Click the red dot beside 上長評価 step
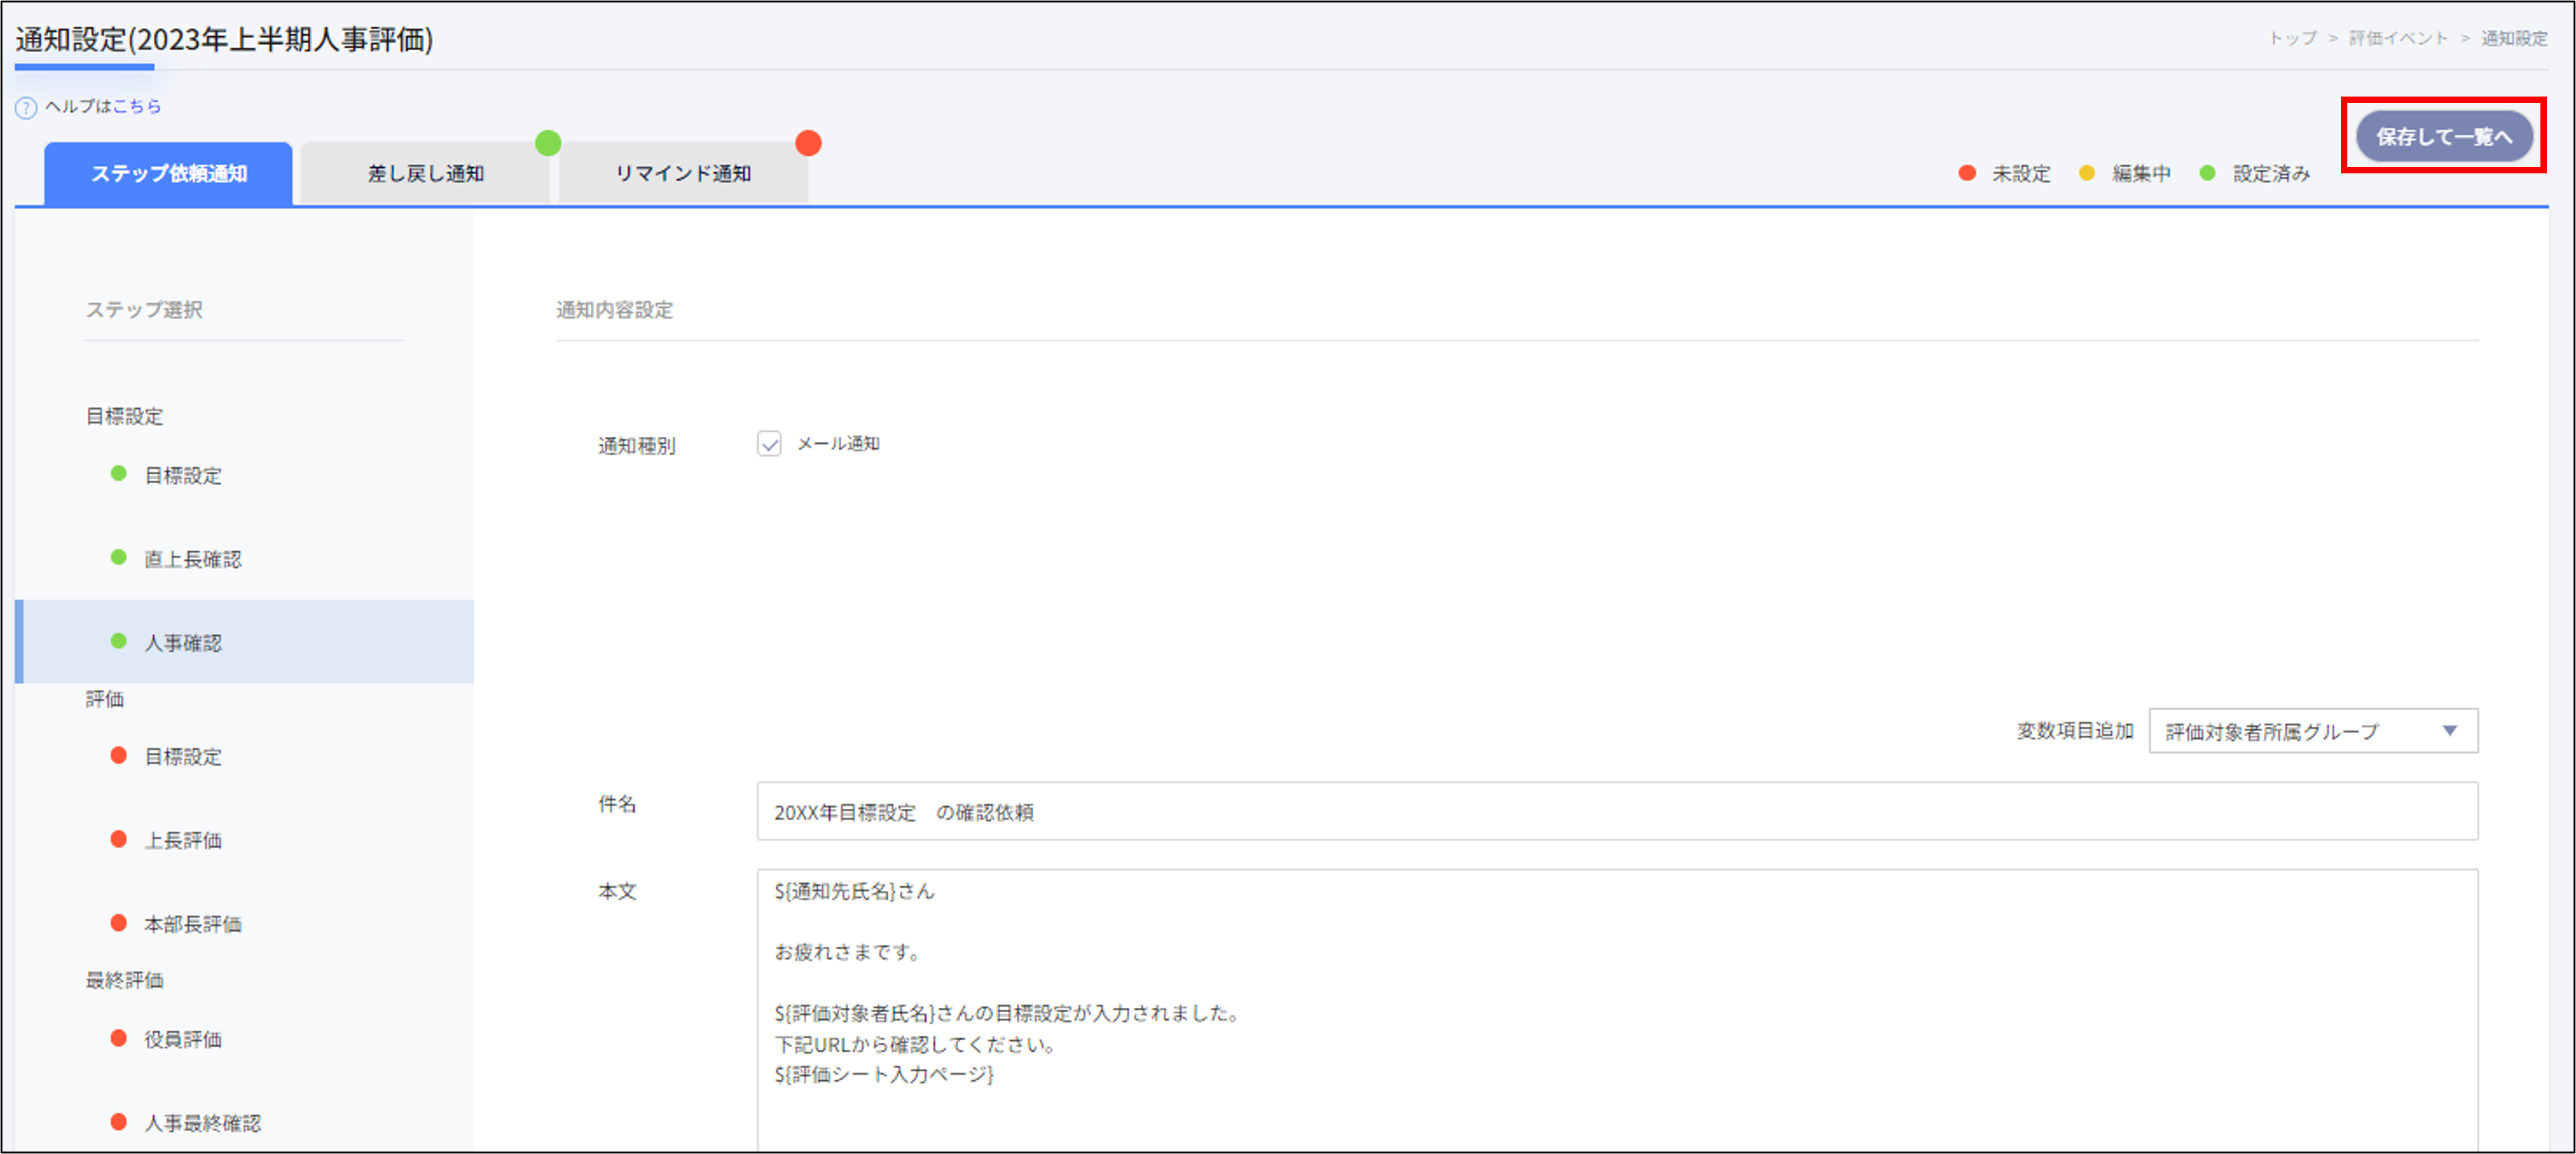Screen dimensions: 2576x1154 pos(118,839)
